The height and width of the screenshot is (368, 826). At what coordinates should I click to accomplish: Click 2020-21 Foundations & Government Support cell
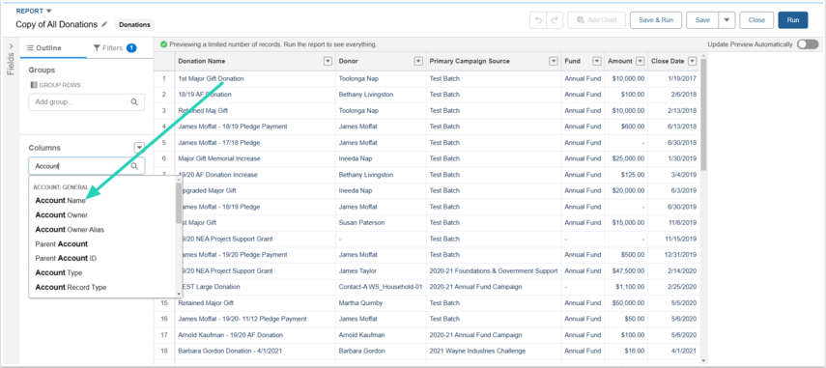[x=494, y=270]
